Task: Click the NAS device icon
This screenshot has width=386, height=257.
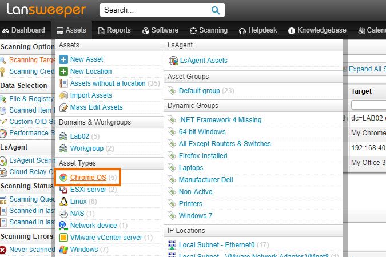Action: click(x=63, y=214)
